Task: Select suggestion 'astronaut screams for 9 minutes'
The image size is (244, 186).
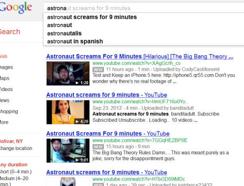Action: tap(92, 17)
